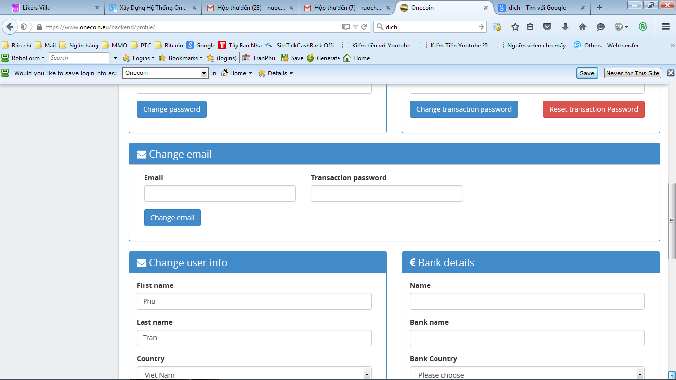Viewport: 676px width, 380px height.
Task: Open Bank Country Please choose dropdown
Action: [x=527, y=374]
